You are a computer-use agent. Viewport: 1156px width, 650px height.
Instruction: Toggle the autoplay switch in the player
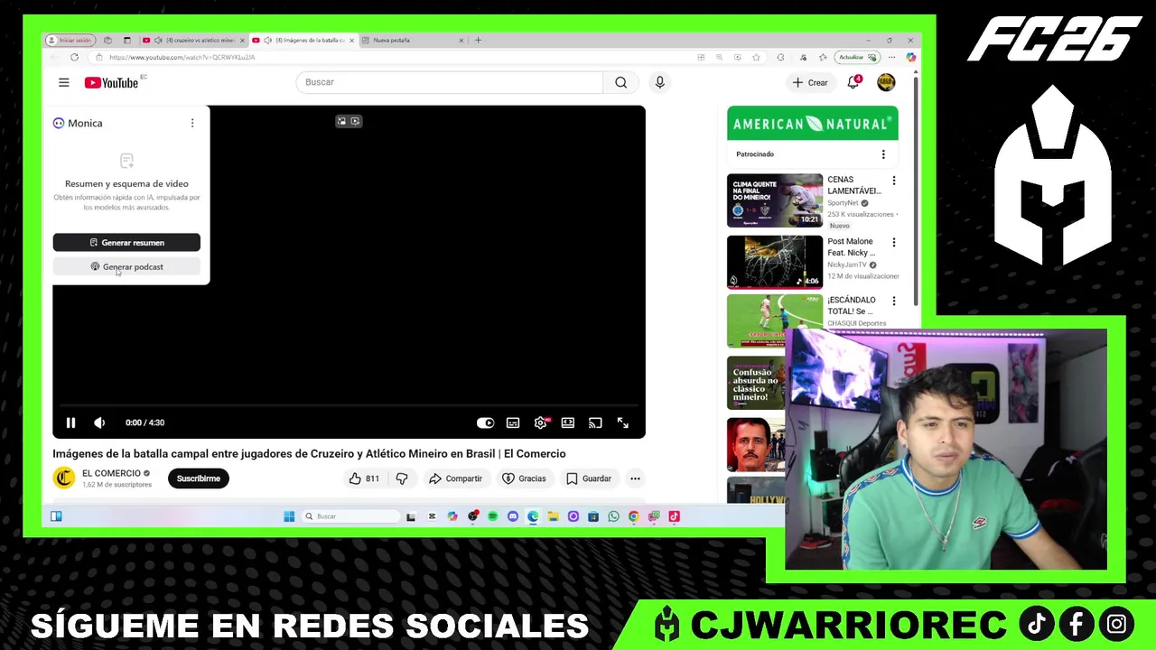(x=485, y=422)
